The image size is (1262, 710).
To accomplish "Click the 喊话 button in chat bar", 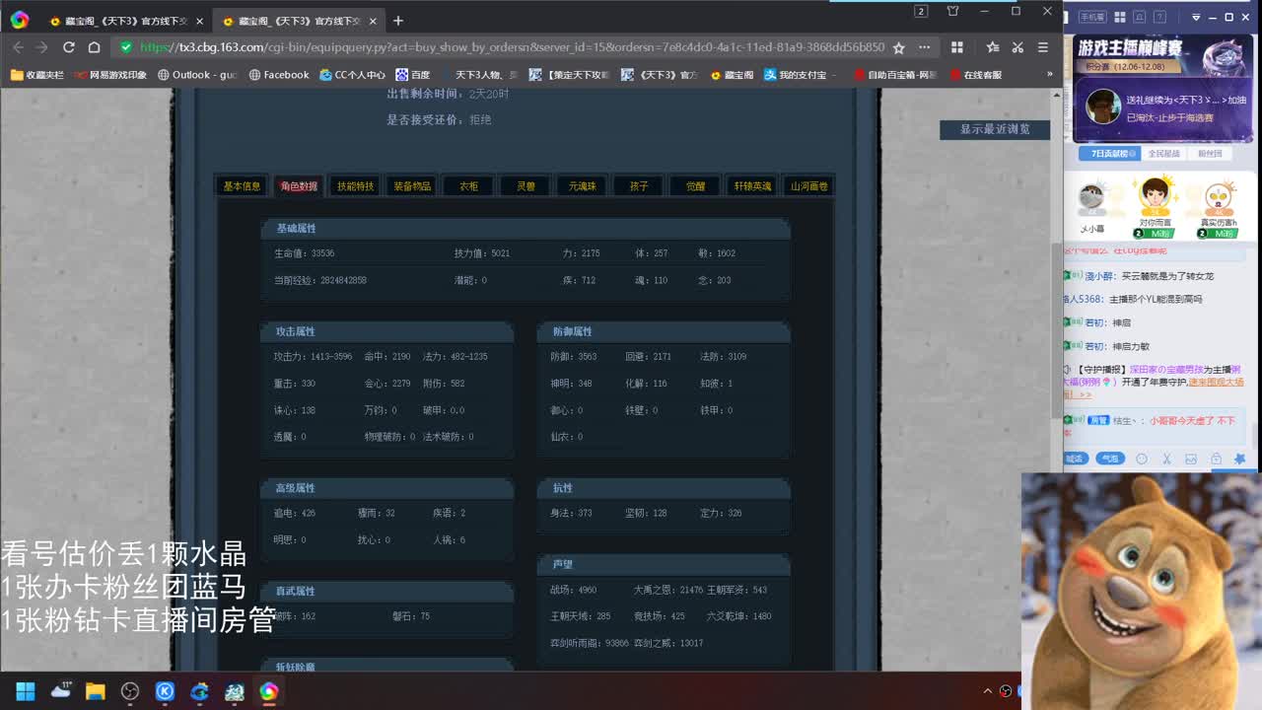I will (x=1076, y=459).
